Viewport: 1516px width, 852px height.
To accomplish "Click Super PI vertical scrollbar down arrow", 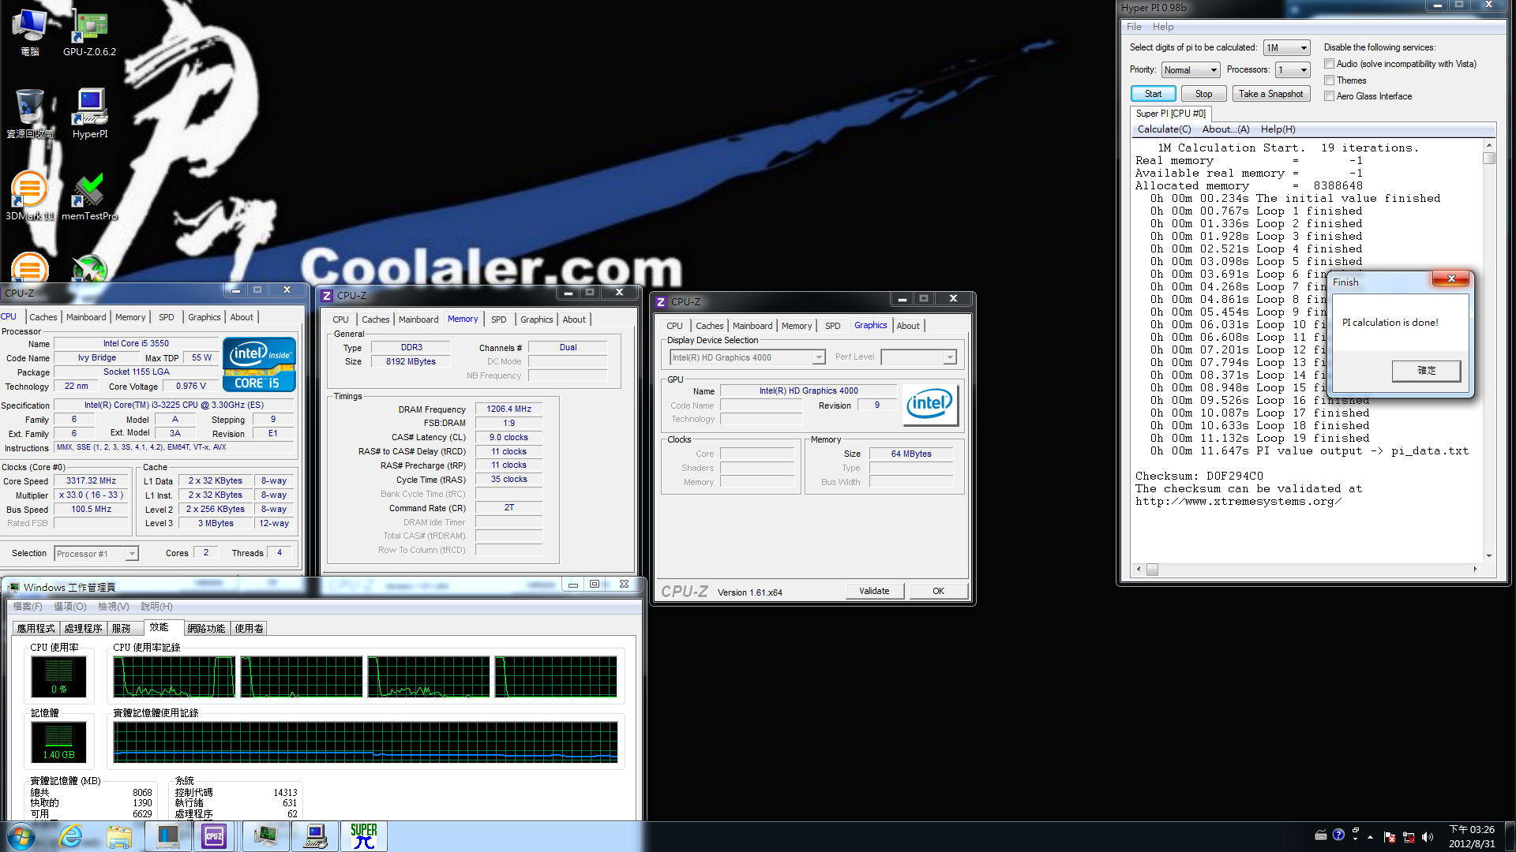I will click(1489, 556).
